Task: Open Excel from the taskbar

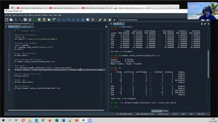Action: pyautogui.click(x=57, y=120)
